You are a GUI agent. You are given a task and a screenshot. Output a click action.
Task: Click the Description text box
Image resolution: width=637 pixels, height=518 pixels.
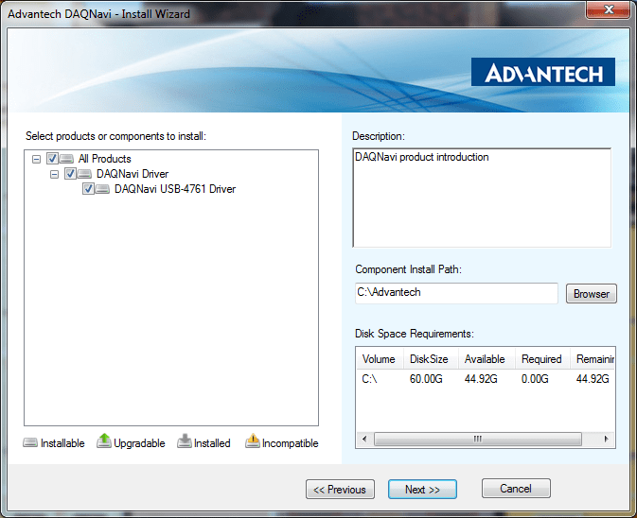482,198
